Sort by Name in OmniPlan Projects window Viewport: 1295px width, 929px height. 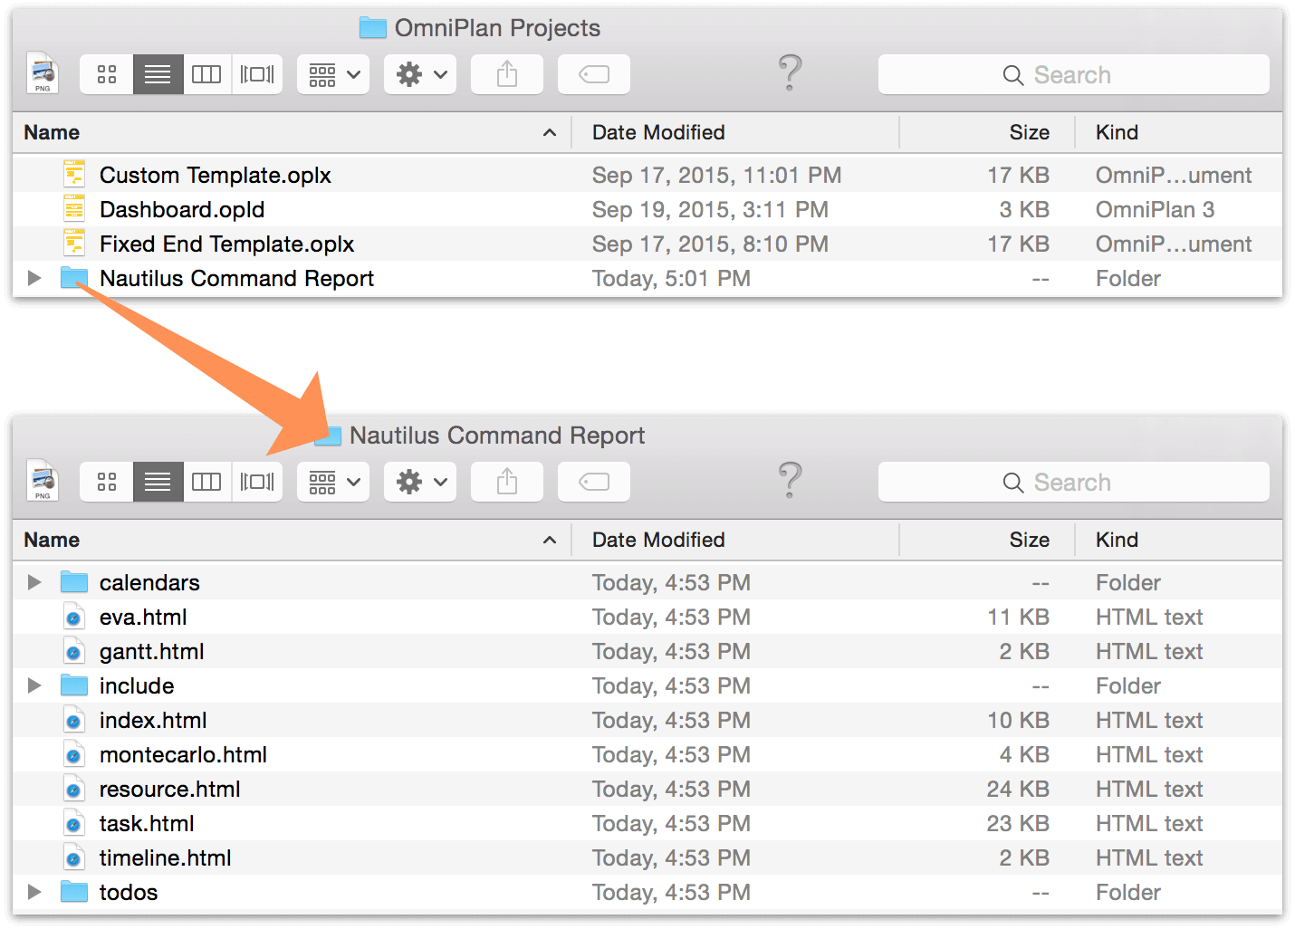(x=292, y=132)
